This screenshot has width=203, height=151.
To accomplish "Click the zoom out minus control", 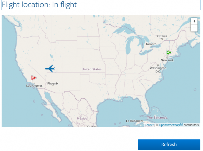I will coord(194,28).
